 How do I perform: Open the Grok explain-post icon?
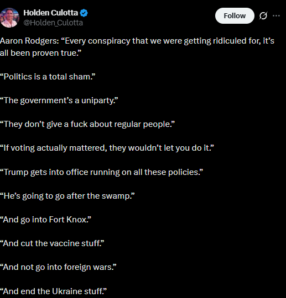[263, 16]
